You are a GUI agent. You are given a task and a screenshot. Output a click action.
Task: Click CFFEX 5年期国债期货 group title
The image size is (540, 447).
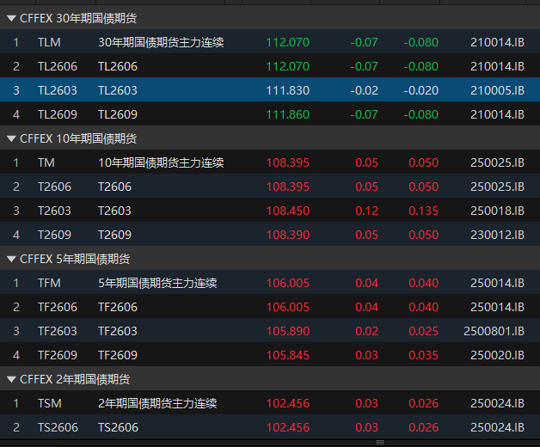75,259
